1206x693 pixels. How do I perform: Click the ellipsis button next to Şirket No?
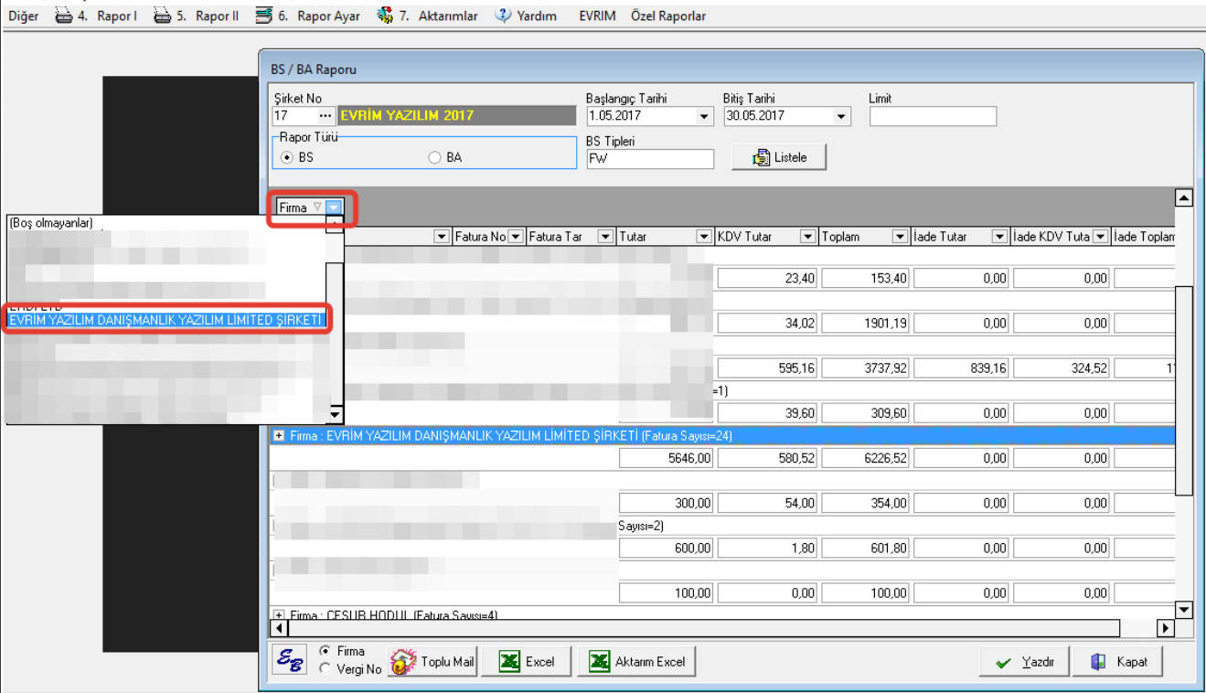coord(326,116)
